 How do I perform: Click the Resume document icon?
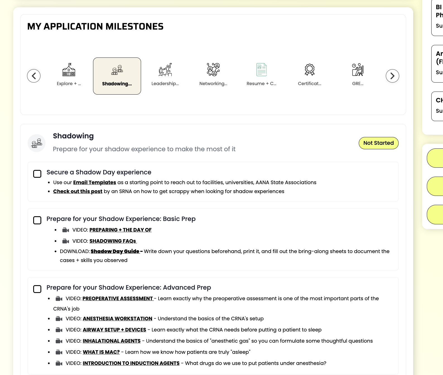pyautogui.click(x=261, y=70)
